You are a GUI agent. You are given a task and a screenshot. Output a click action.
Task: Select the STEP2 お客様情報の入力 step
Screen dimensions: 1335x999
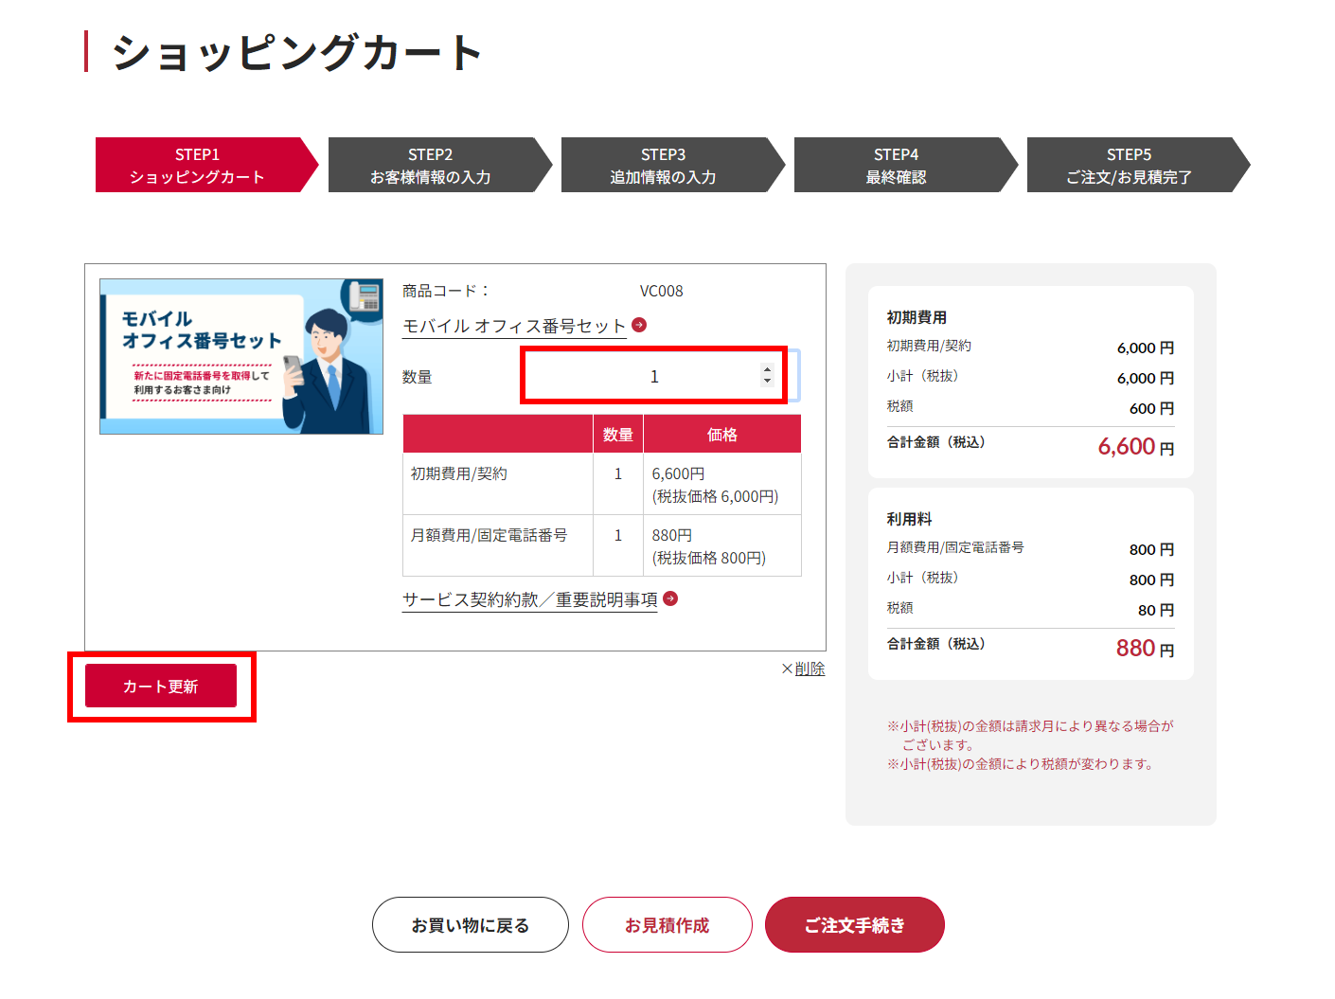pos(431,166)
